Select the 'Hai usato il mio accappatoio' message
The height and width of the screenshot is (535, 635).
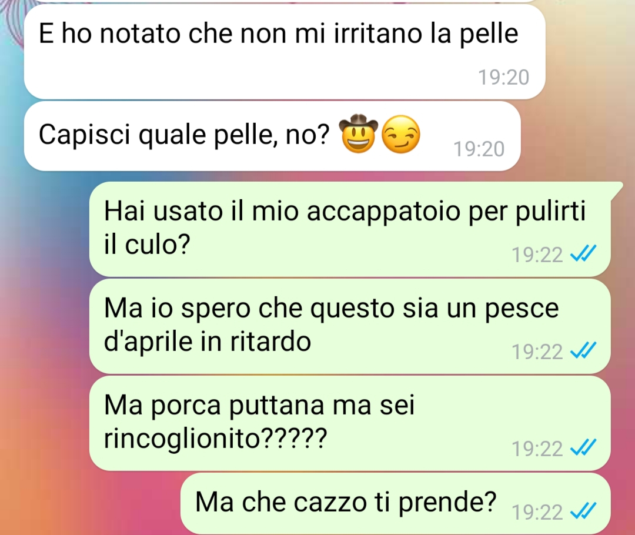350,230
